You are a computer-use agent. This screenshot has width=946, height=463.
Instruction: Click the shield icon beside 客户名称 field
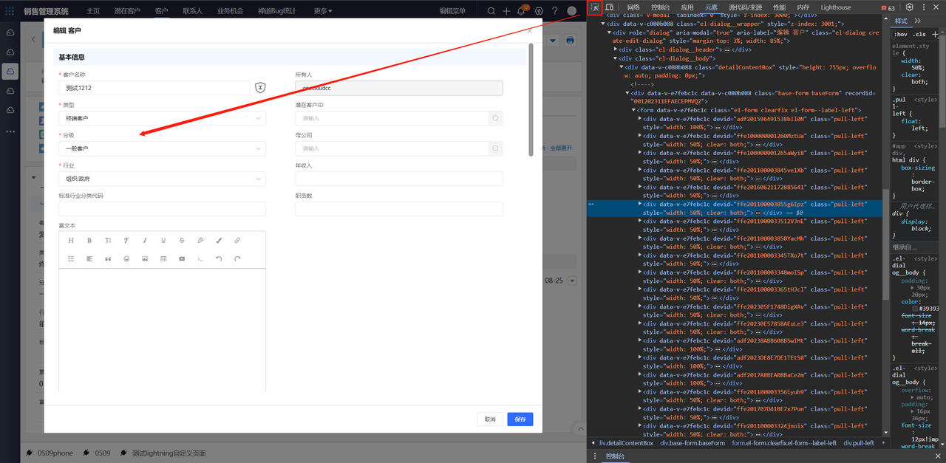click(260, 88)
